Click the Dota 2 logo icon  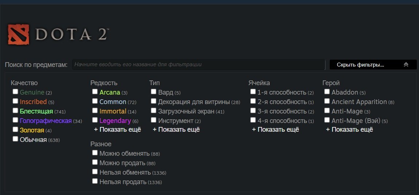tap(18, 34)
